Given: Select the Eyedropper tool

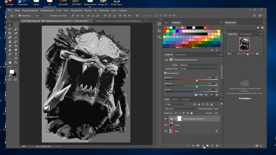Looking at the screenshot, I should coord(16,33).
